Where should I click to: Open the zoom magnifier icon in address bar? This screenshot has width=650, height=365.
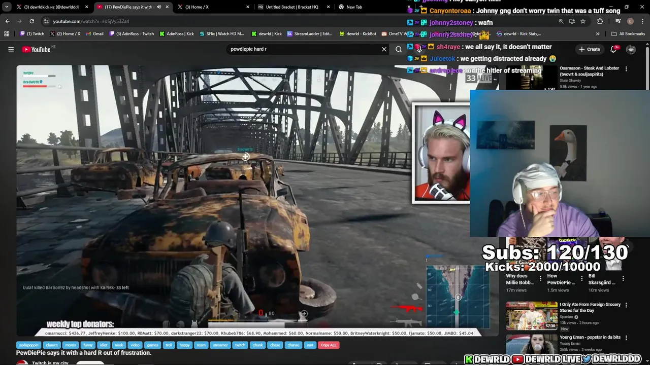pos(561,21)
